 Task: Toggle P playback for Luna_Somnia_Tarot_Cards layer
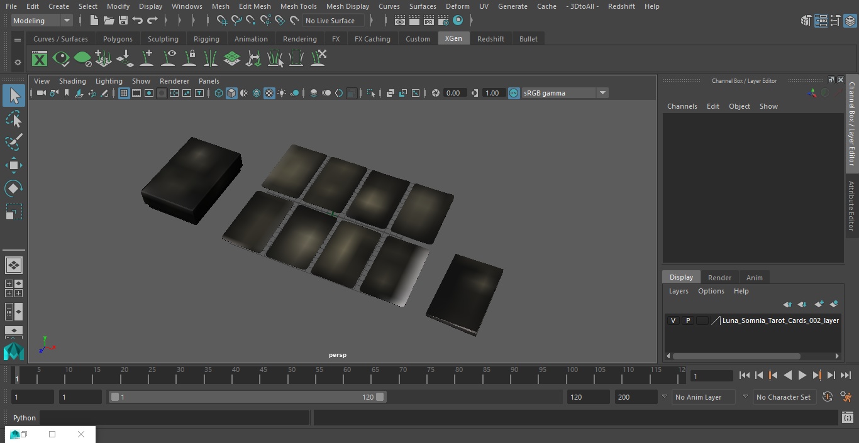[688, 320]
